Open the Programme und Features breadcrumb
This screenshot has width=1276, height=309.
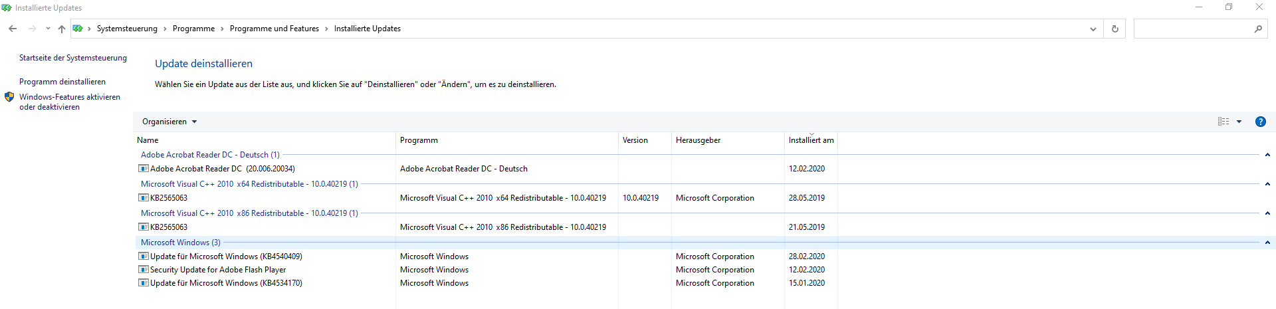point(274,29)
